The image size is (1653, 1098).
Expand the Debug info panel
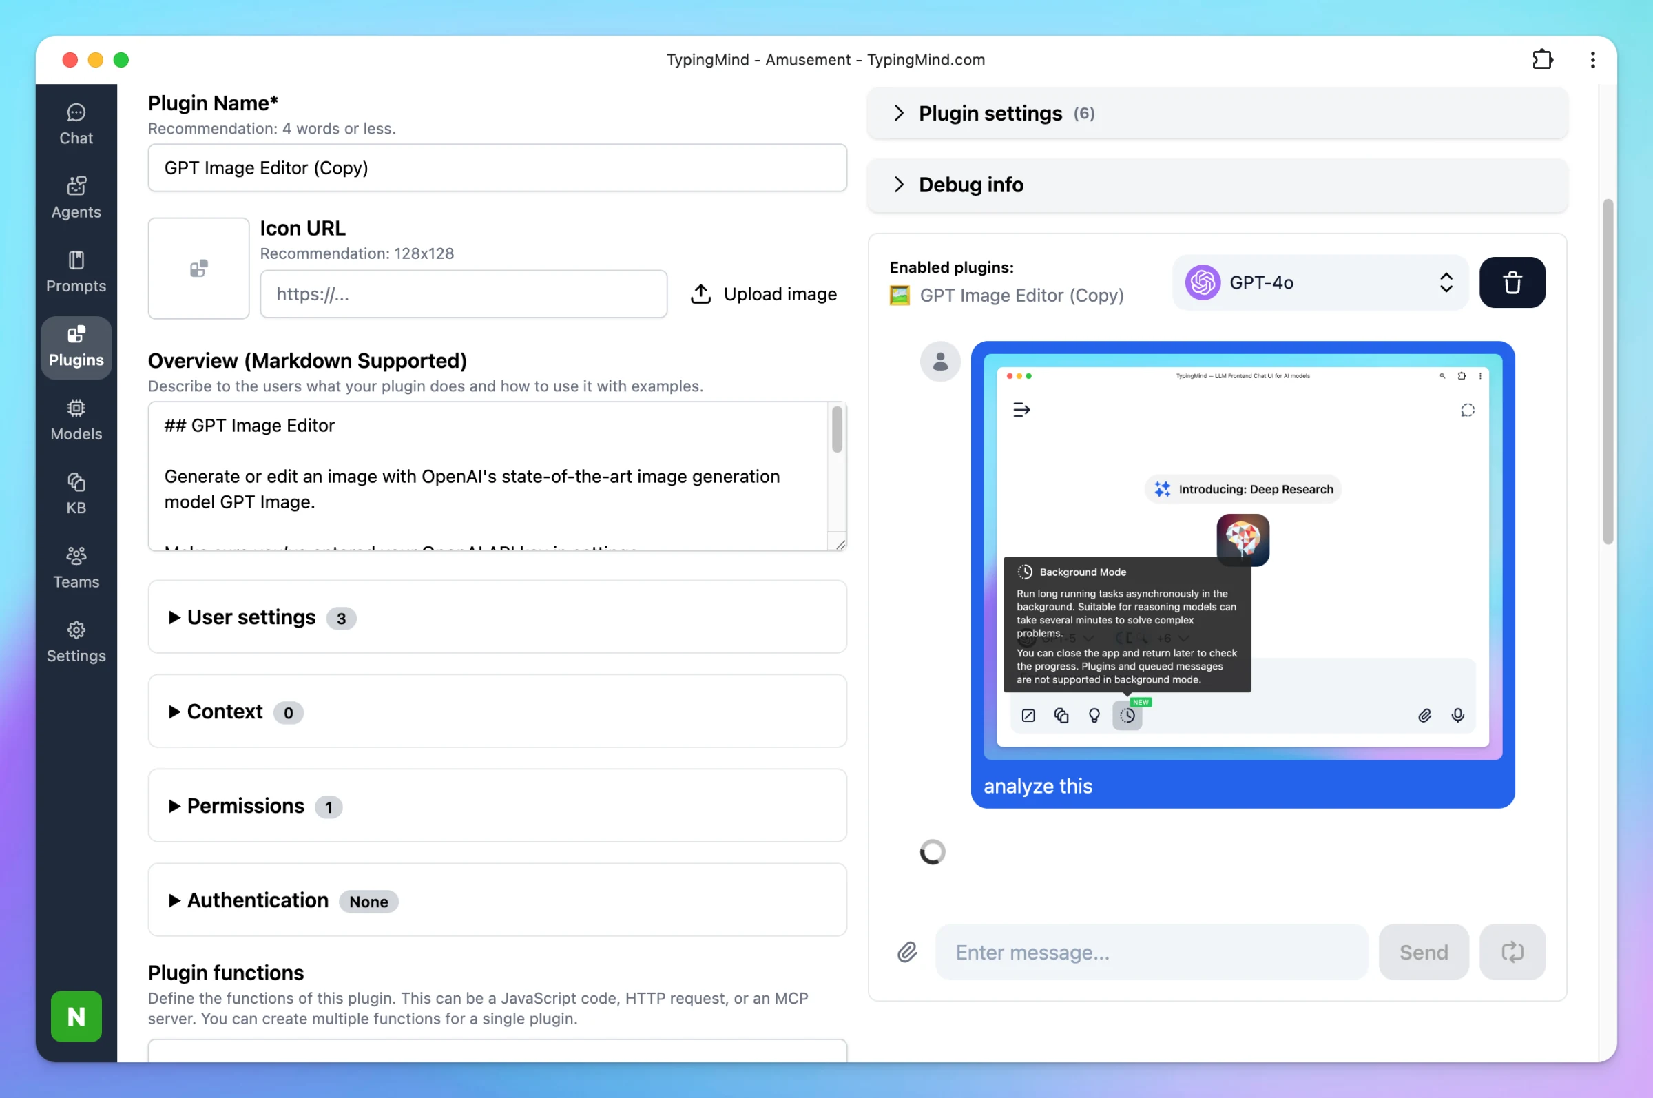click(1217, 185)
